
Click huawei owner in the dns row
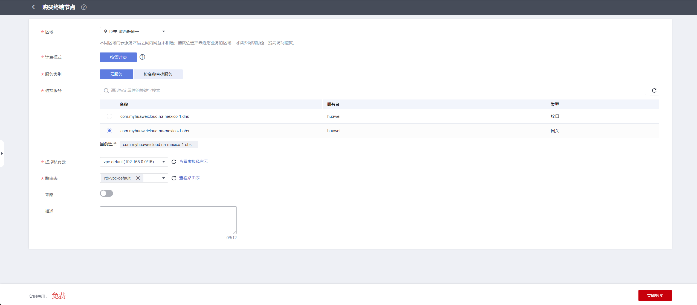pyautogui.click(x=334, y=116)
